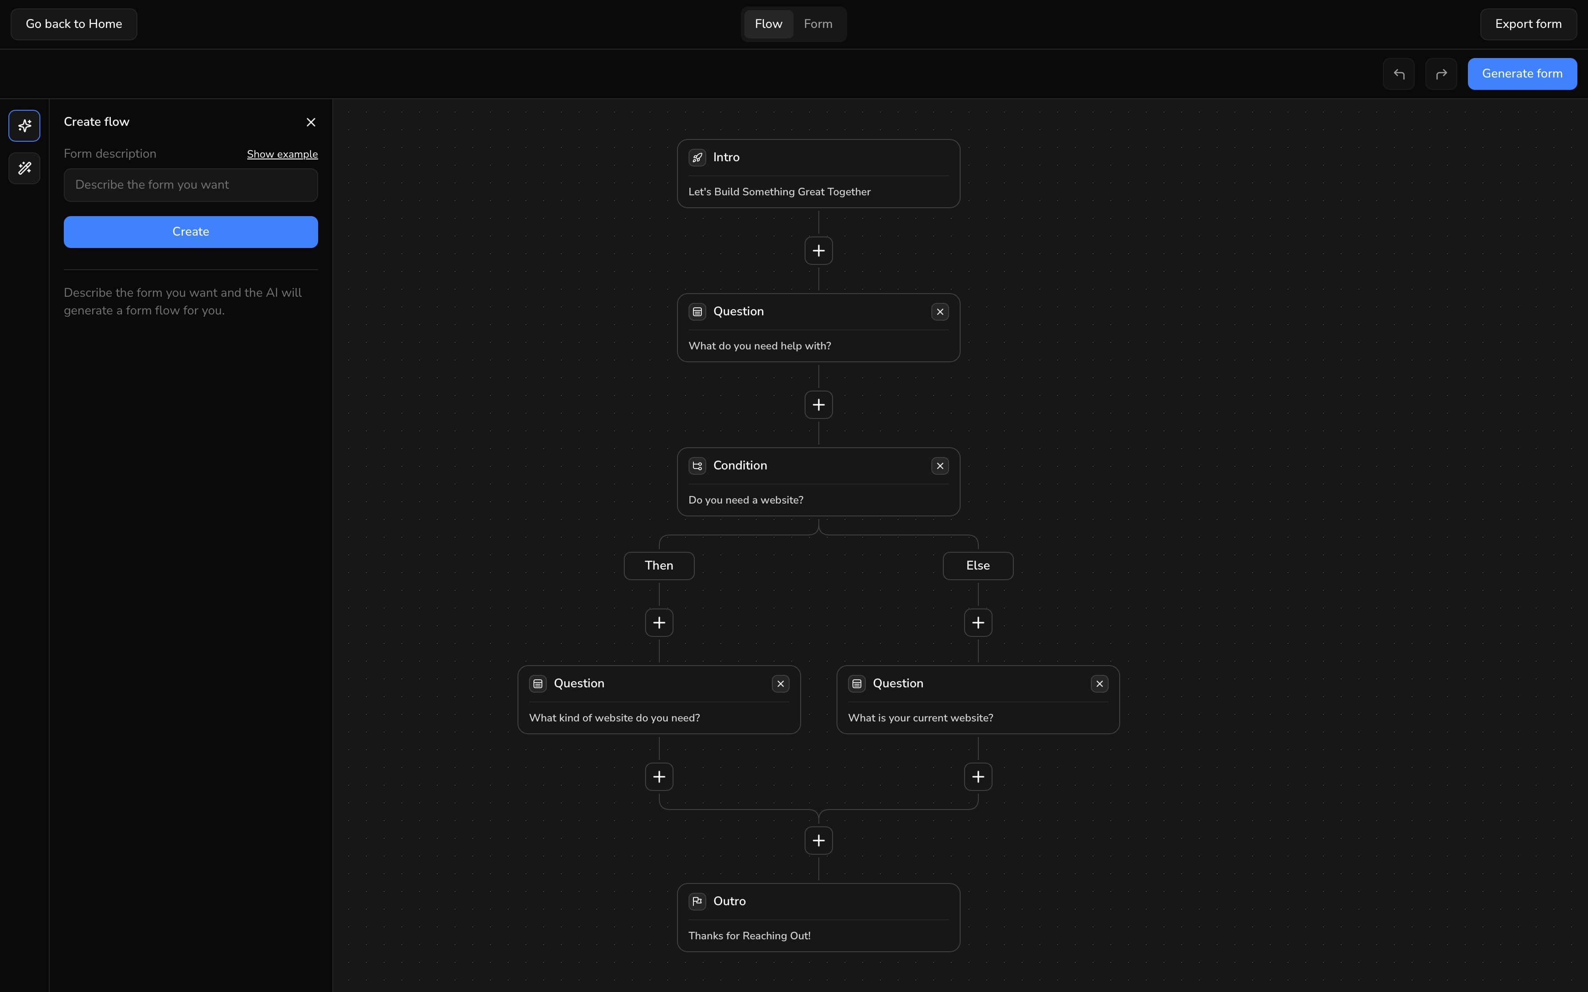Close the Create flow panel

click(311, 122)
